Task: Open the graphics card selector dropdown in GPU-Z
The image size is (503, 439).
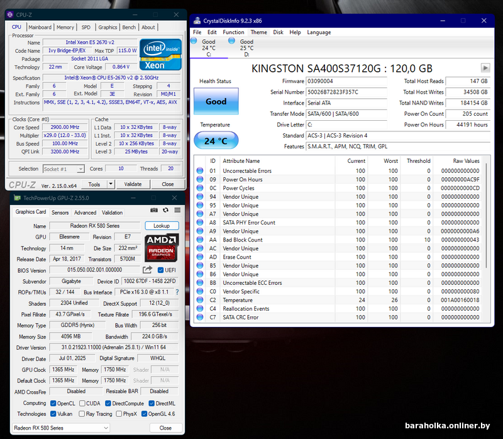Action: [x=61, y=428]
